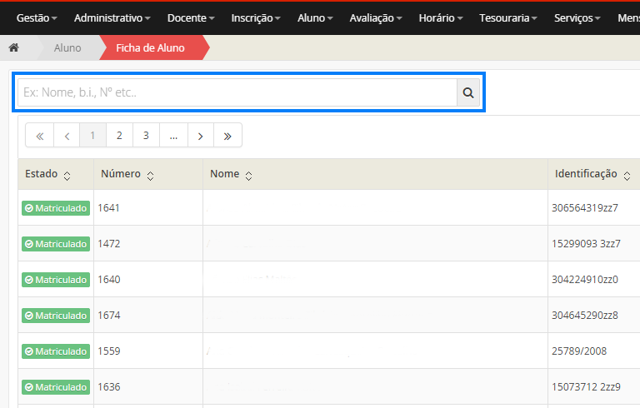Open the Avaliação menu
This screenshot has width=640, height=408.
(376, 17)
